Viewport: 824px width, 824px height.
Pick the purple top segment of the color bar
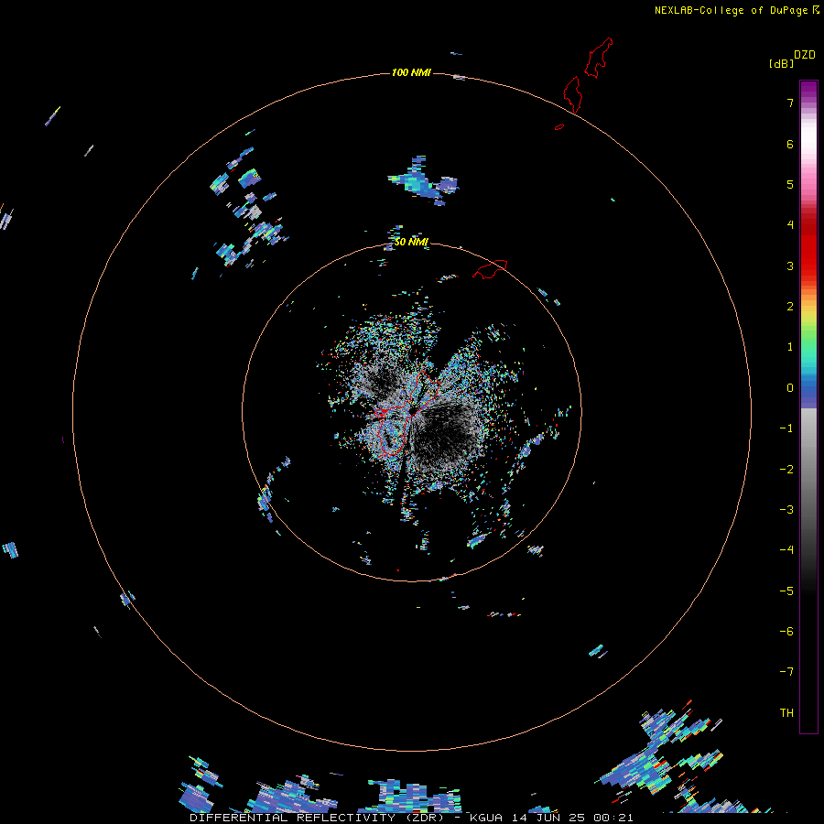tap(808, 90)
